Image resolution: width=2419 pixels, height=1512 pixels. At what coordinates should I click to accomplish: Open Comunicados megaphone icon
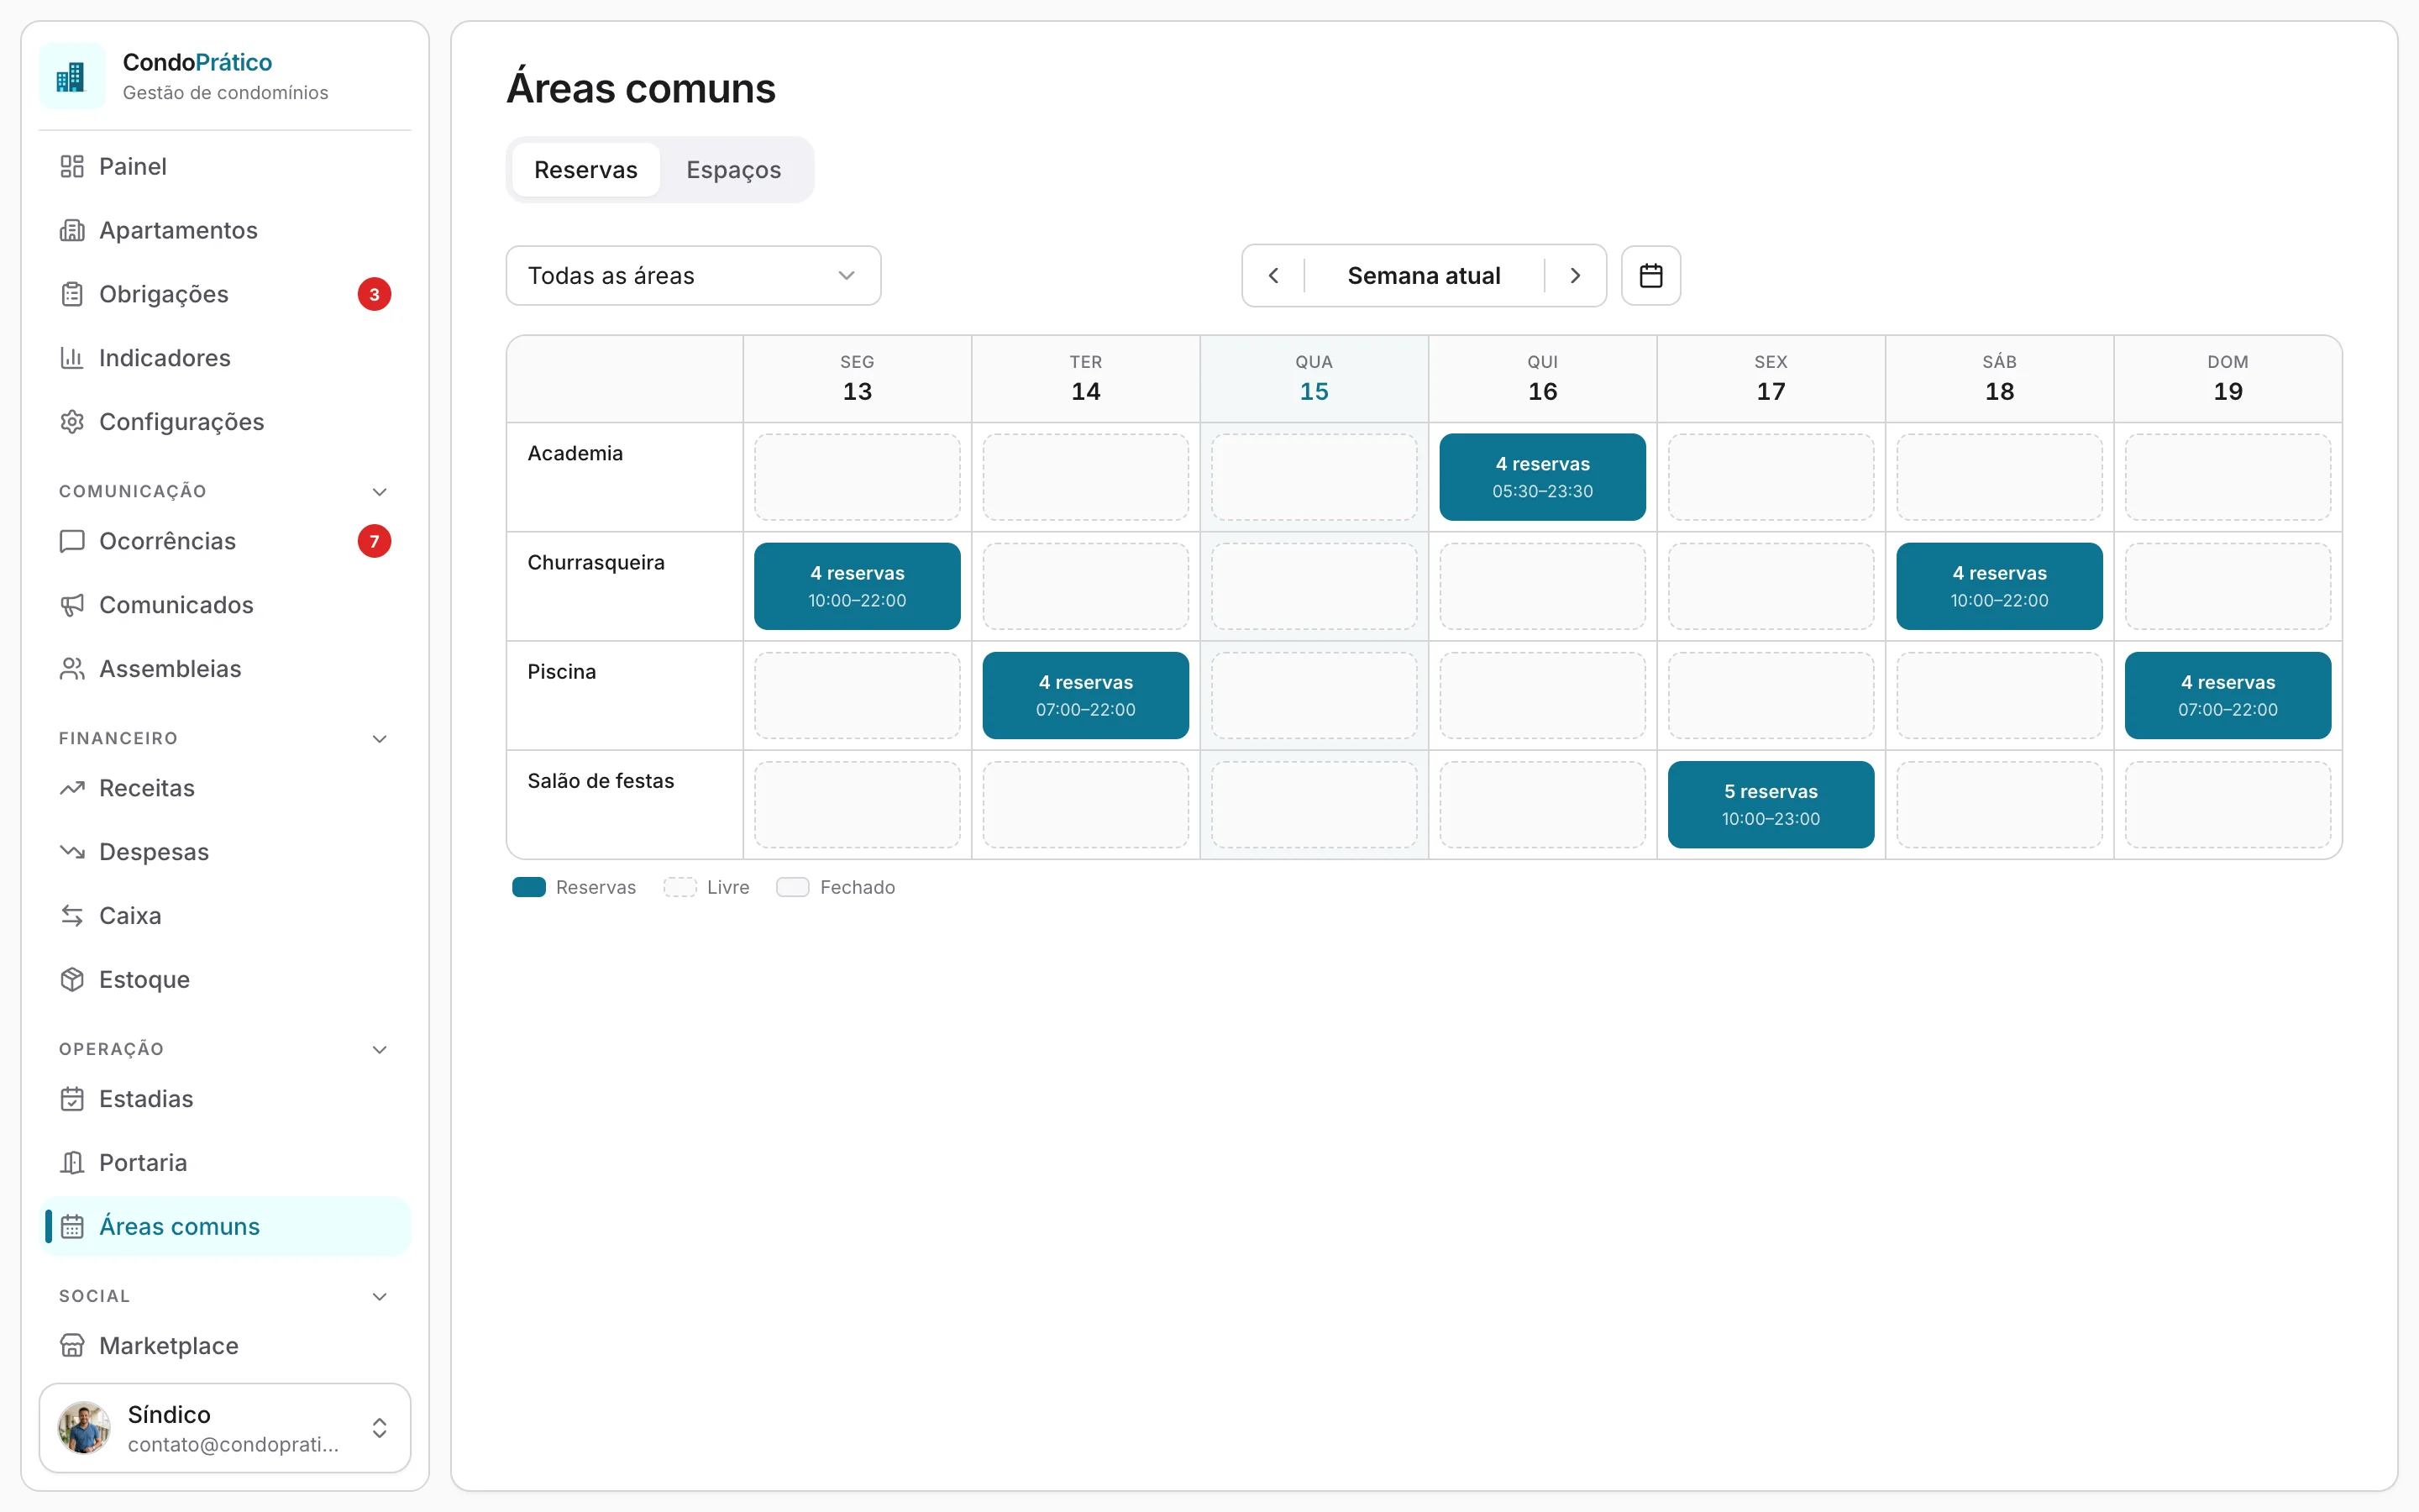(72, 605)
